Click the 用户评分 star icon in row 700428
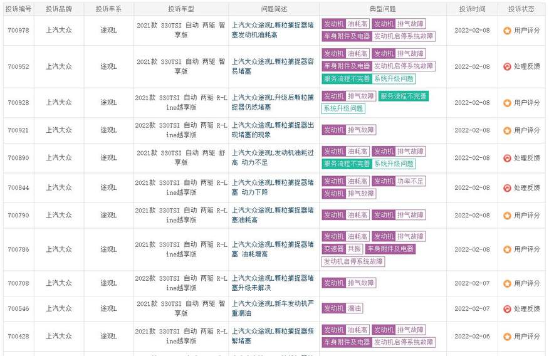This screenshot has width=549, height=356. pos(507,337)
